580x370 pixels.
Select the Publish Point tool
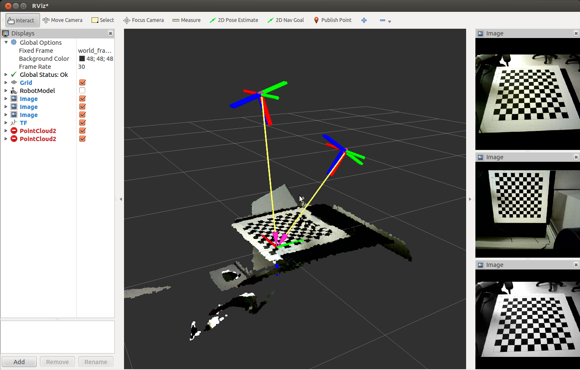pos(332,20)
